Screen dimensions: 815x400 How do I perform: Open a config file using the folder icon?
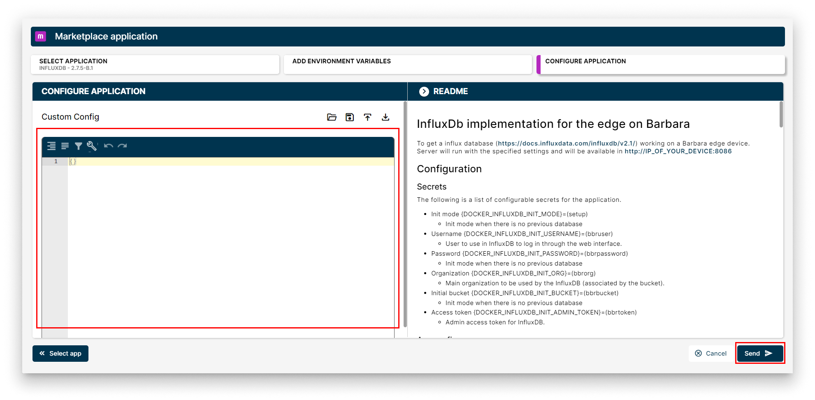click(331, 117)
